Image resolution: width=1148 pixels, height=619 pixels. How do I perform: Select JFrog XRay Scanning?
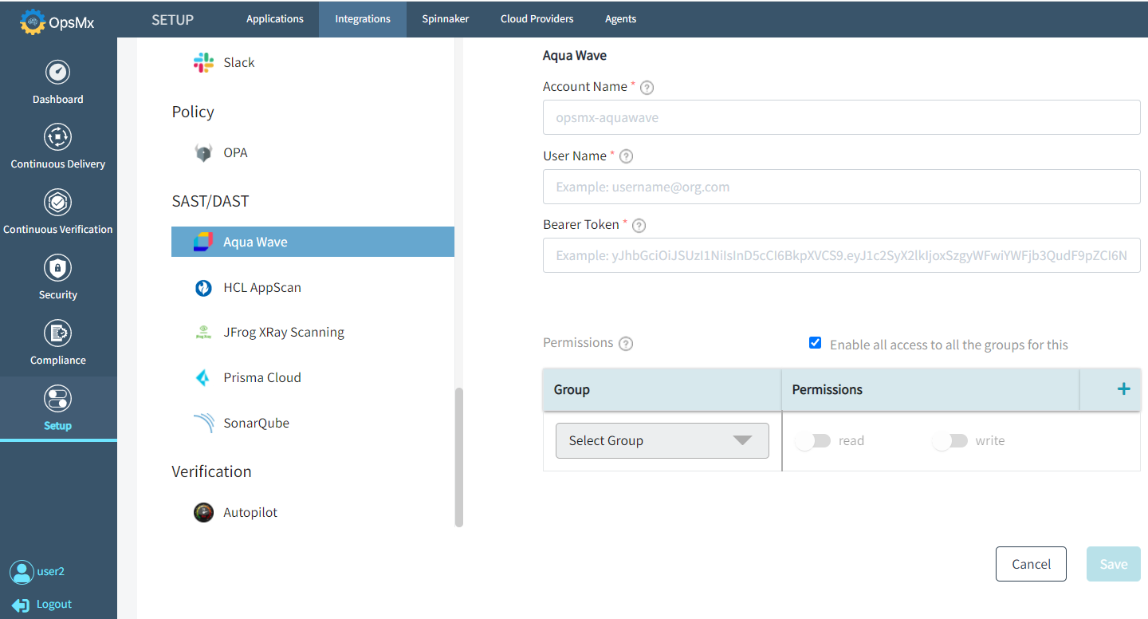coord(202,332)
